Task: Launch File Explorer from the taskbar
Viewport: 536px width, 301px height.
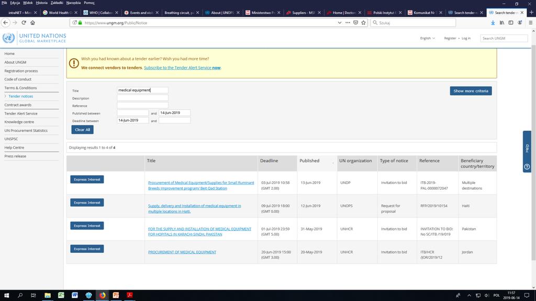Action: [48, 295]
